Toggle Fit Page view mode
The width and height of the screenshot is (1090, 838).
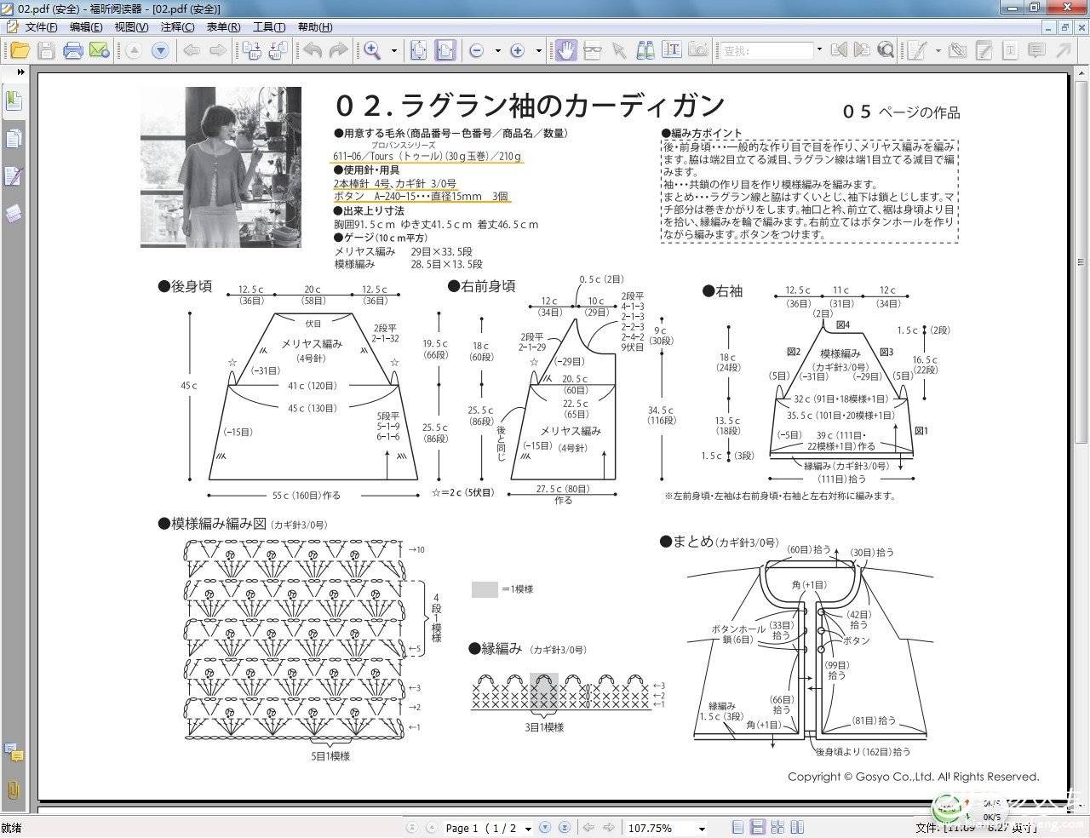pyautogui.click(x=419, y=51)
